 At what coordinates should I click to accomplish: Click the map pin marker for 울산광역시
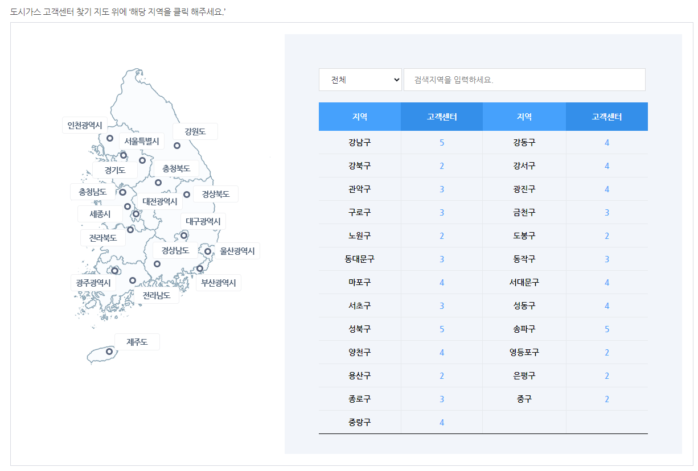coord(208,251)
